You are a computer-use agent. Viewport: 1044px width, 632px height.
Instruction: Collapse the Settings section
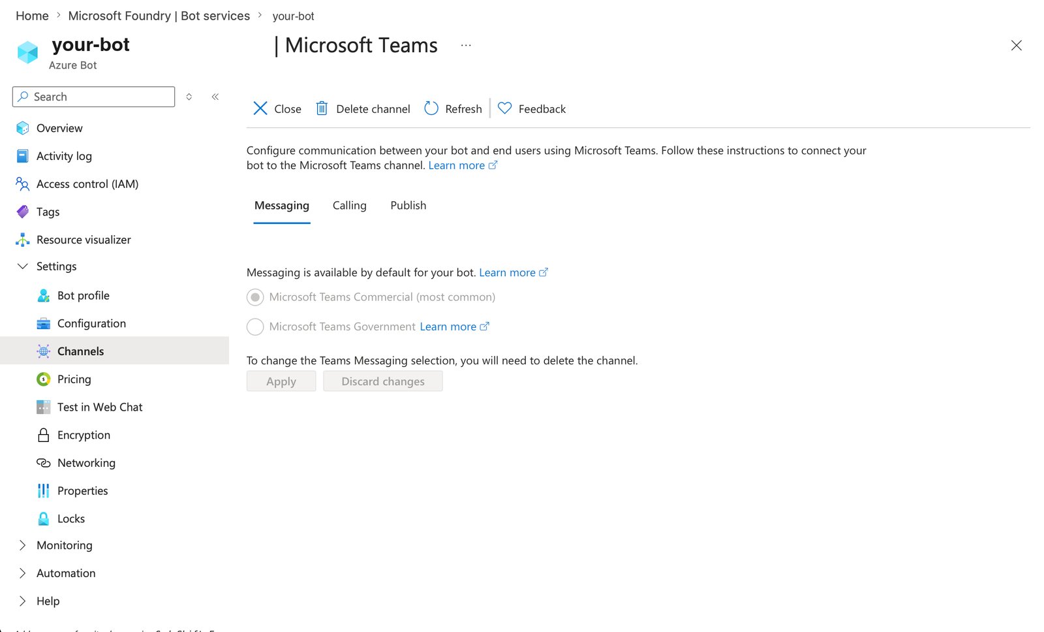pos(23,266)
